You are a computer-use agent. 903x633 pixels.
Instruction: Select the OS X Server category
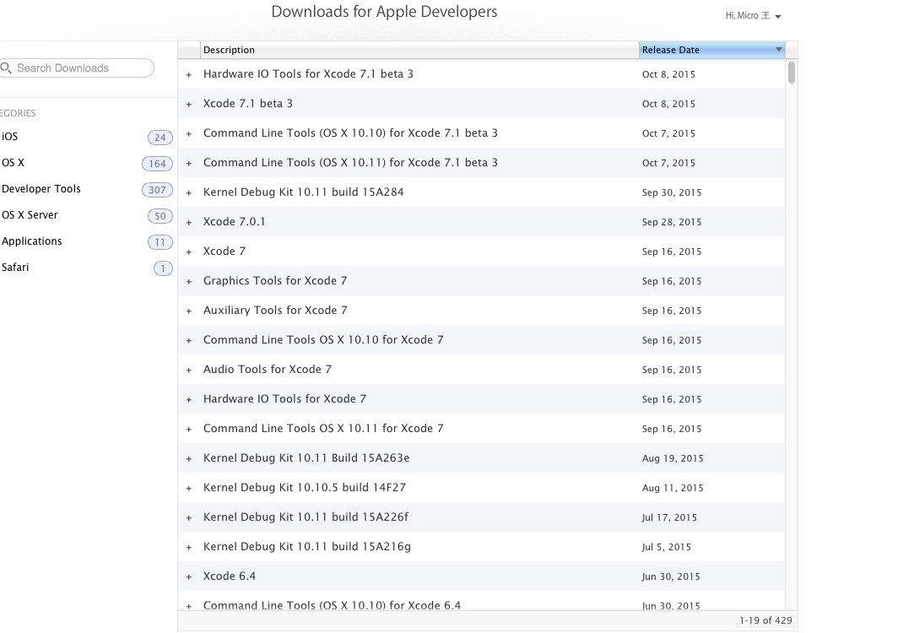[x=30, y=215]
